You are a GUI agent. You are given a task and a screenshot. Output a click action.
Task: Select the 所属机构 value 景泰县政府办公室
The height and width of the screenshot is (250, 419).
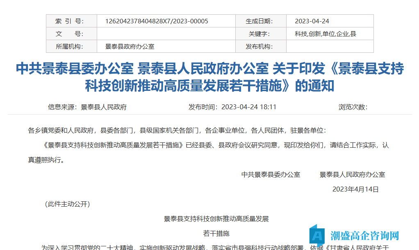point(130,47)
